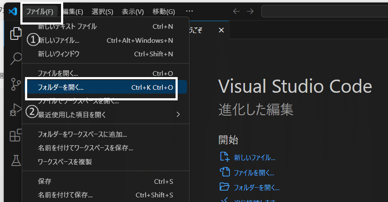388x202 pixels.
Task: Open the Run and Debug view
Action: coord(16,110)
